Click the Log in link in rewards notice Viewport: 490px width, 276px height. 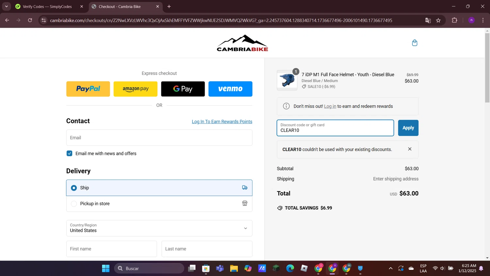coord(330,106)
